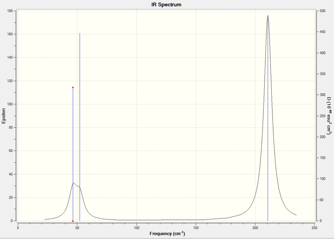Image resolution: width=334 pixels, height=239 pixels.
Task: Select the red marker at the base of the selected line
Action: (x=73, y=221)
